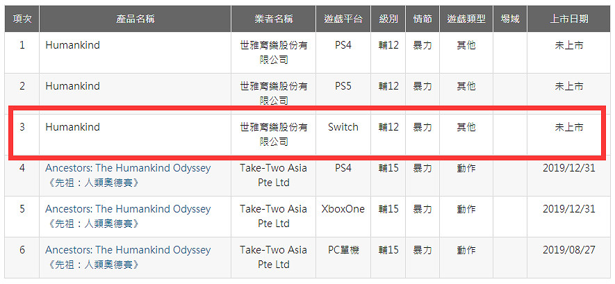This screenshot has width=615, height=284.
Task: Click the 項次 column header
Action: (x=22, y=19)
